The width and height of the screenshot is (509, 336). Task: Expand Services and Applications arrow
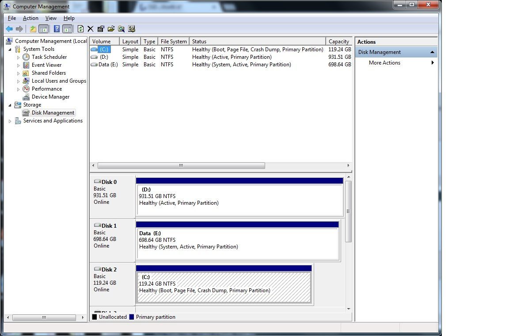coord(10,121)
